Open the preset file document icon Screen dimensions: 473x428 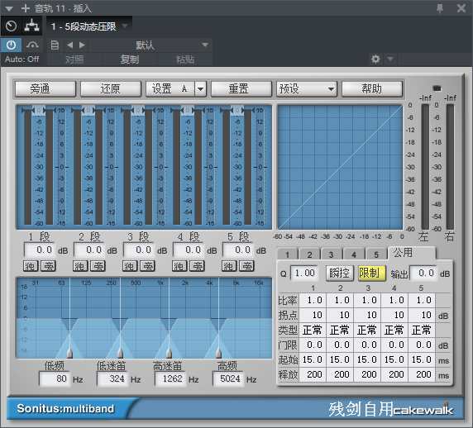(x=55, y=45)
